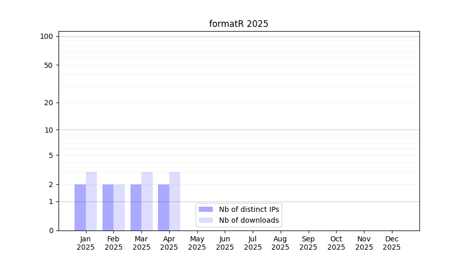Select the February downloads bar
This screenshot has height=259, width=466.
pyautogui.click(x=119, y=207)
